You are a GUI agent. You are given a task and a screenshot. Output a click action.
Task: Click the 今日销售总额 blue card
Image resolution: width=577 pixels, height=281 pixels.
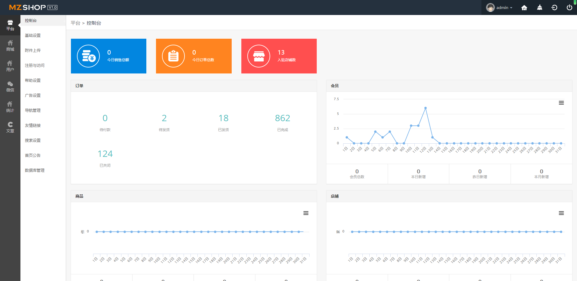pos(108,56)
